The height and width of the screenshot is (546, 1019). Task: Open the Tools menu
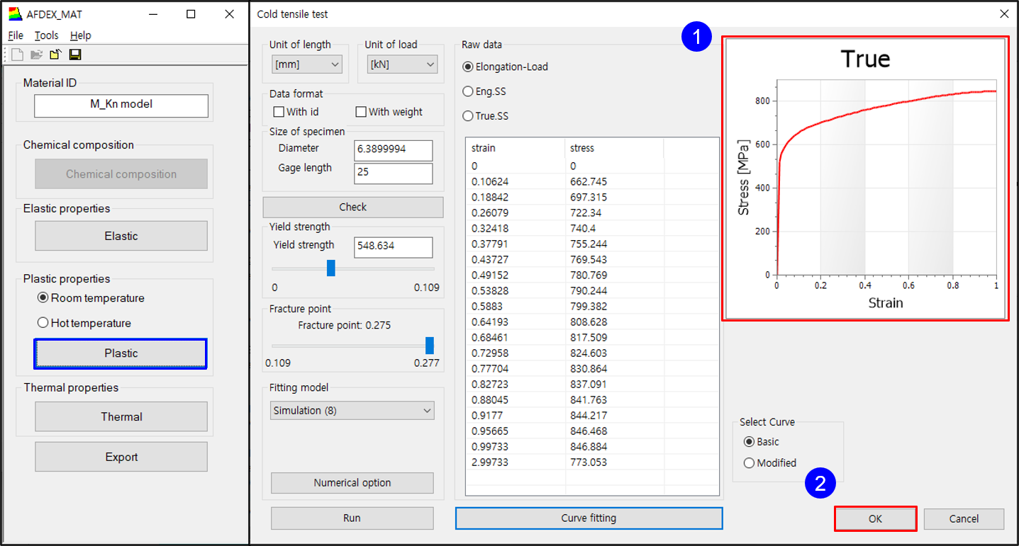pyautogui.click(x=47, y=35)
